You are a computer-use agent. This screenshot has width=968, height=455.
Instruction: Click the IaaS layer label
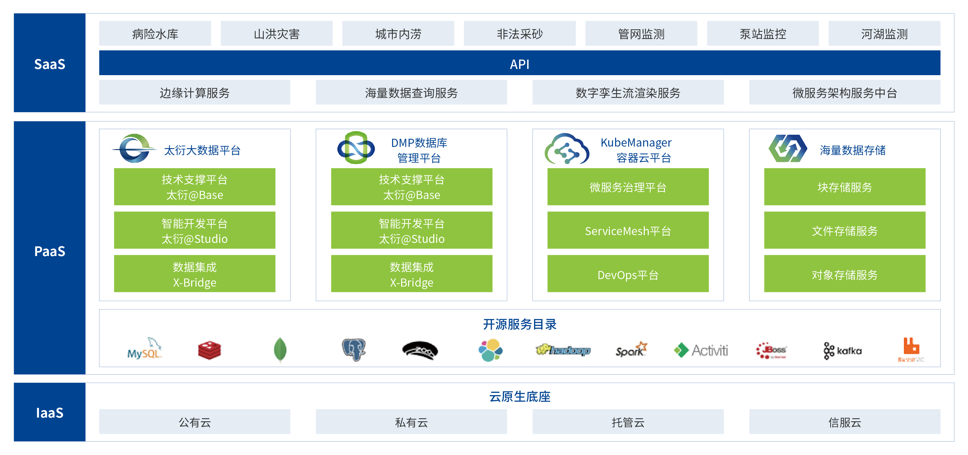point(50,413)
